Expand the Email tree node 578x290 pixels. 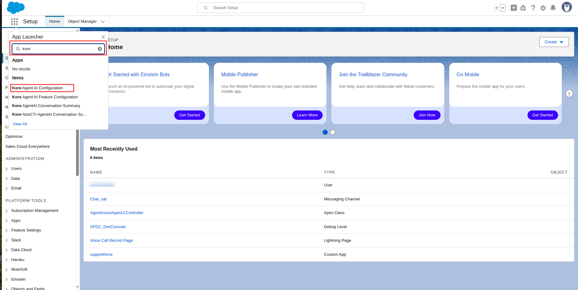pyautogui.click(x=7, y=189)
